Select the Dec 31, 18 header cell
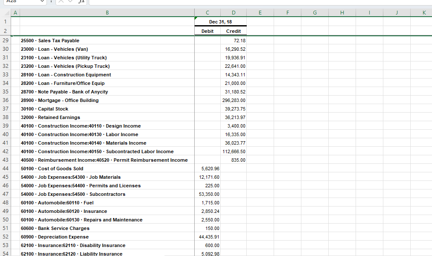Viewport: 432px width, 256px height. (221, 22)
